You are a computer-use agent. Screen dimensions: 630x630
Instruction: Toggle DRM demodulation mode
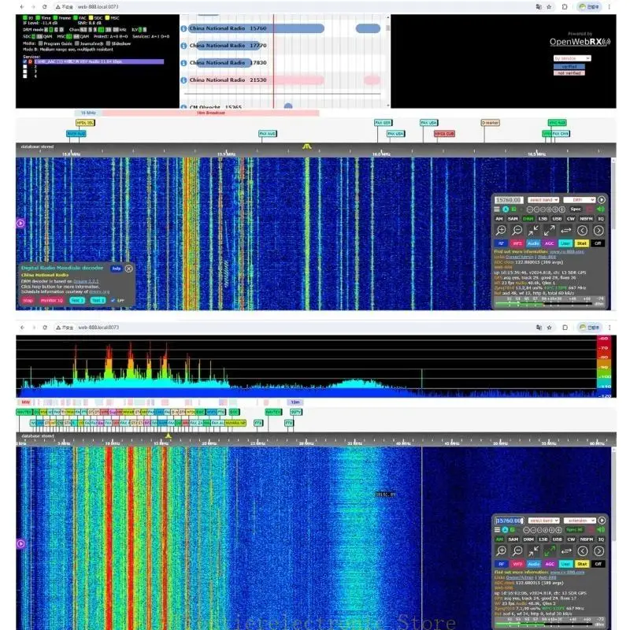coord(527,219)
